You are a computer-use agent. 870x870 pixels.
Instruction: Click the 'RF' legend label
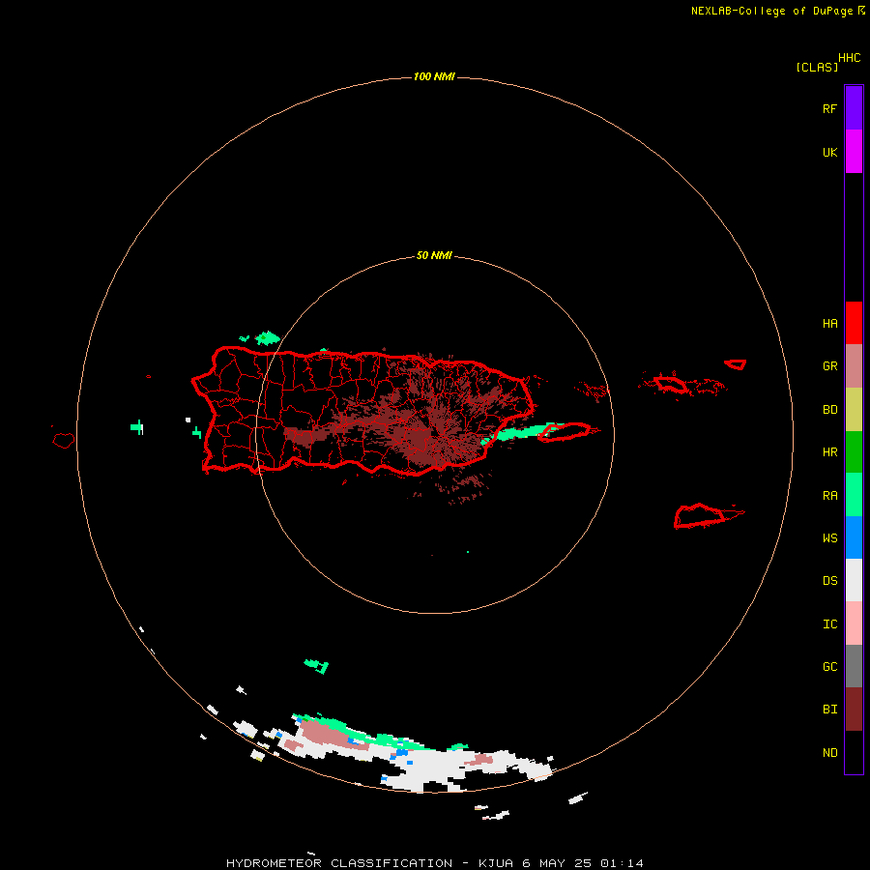click(829, 108)
